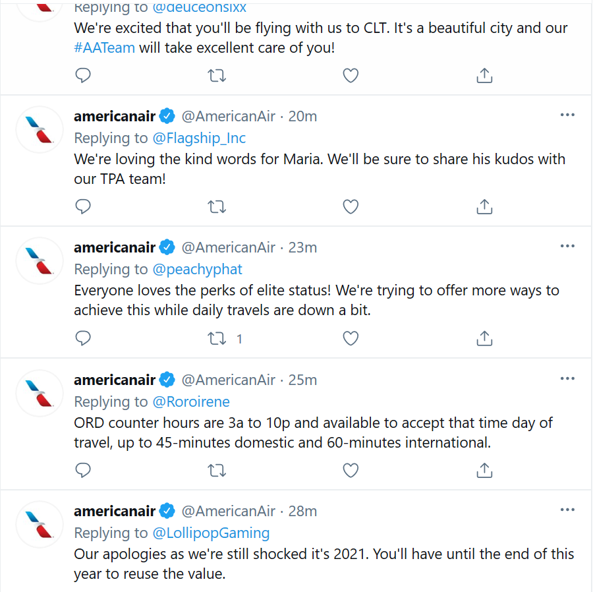Share the tweet about Maria and TPA team

[x=484, y=206]
